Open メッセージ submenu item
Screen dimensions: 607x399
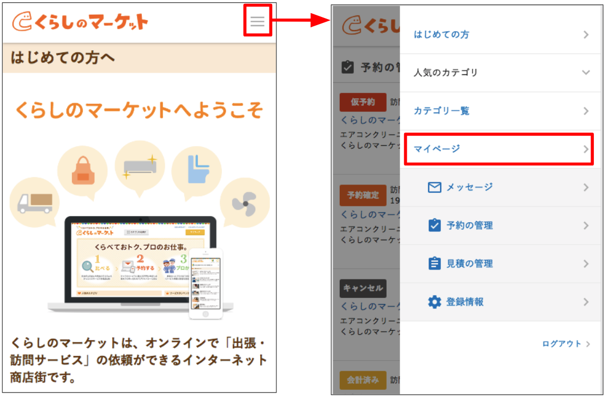click(501, 187)
